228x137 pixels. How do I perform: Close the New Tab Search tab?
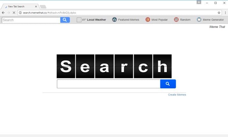pos(36,6)
